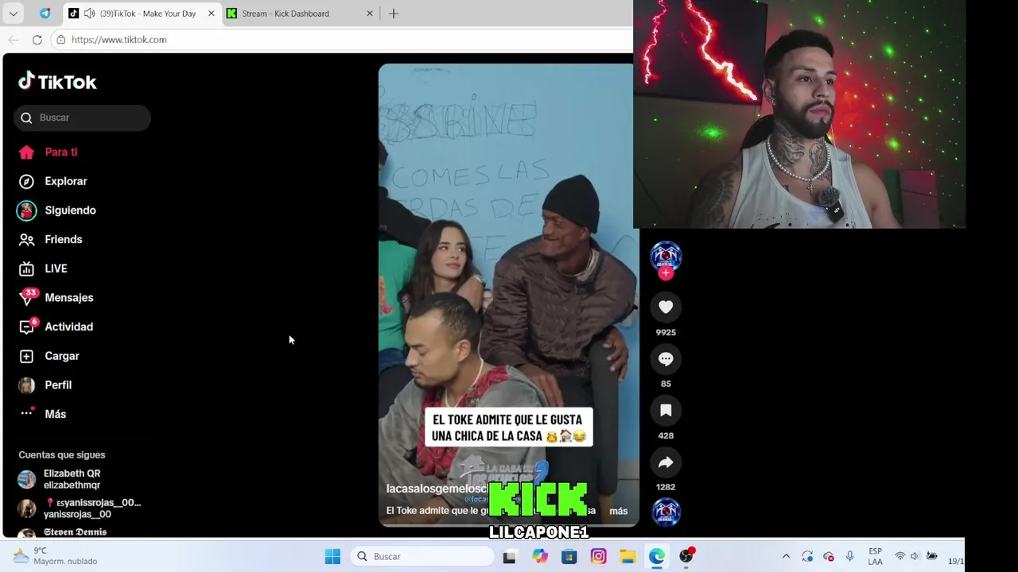The height and width of the screenshot is (572, 1018).
Task: Click the pinned Telegram tab
Action: (45, 14)
